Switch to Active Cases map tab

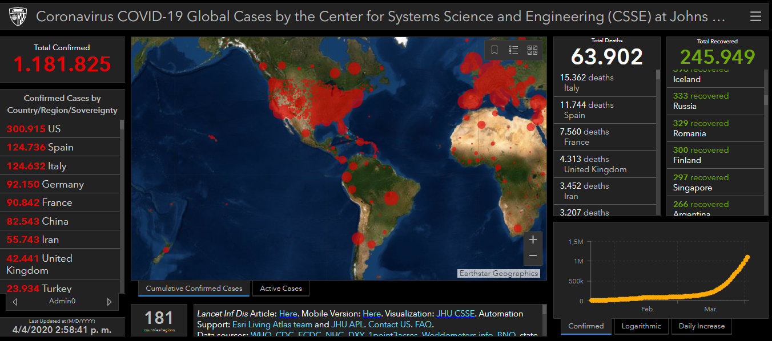pos(281,288)
